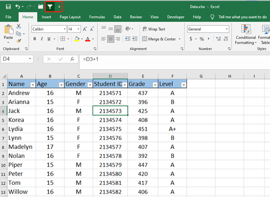
Task: Click the Open folder icon in the Quick Access Toolbar
Action: tap(40, 7)
